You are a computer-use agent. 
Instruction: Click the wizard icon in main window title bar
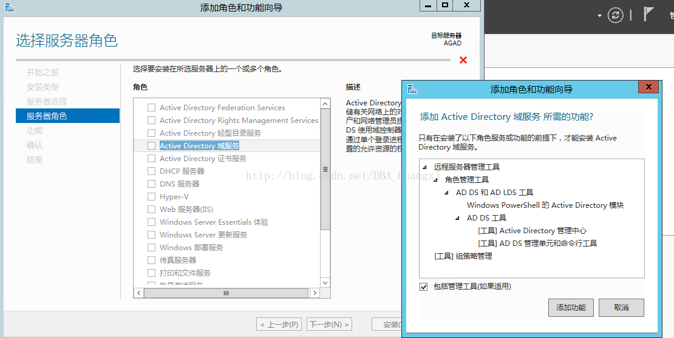click(x=10, y=7)
